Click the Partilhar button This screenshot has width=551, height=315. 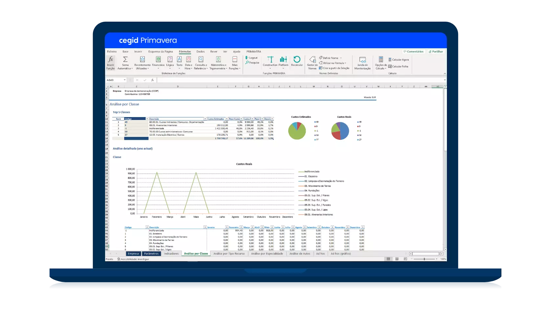[436, 52]
